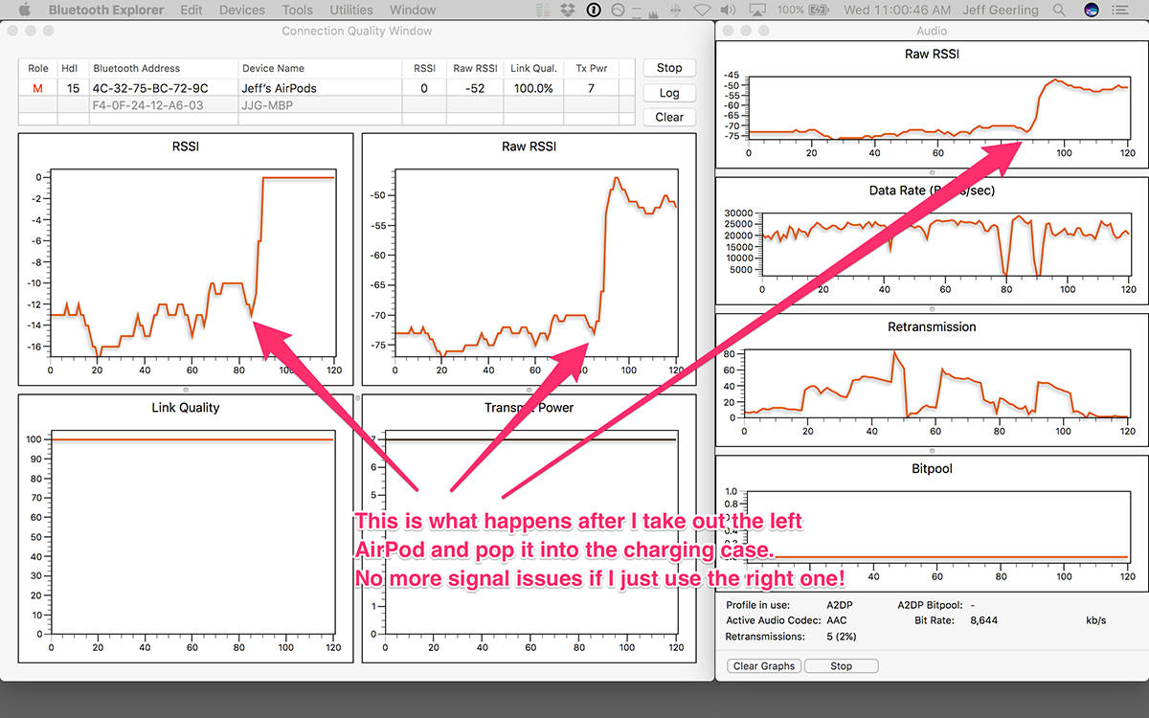1149x718 pixels.
Task: Click the Clear button in Connection Quality
Action: 669,117
